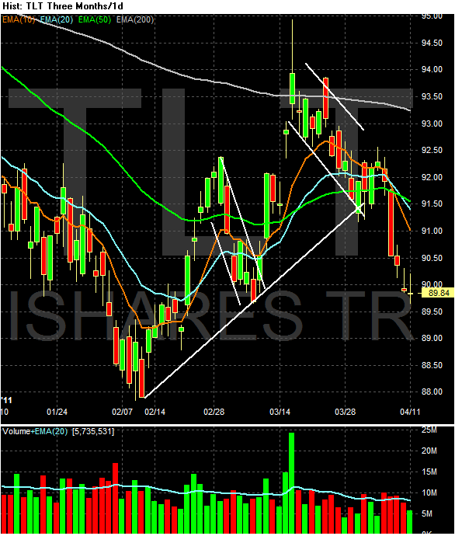Click the 02/14 date label
The image size is (455, 536).
coord(155,412)
